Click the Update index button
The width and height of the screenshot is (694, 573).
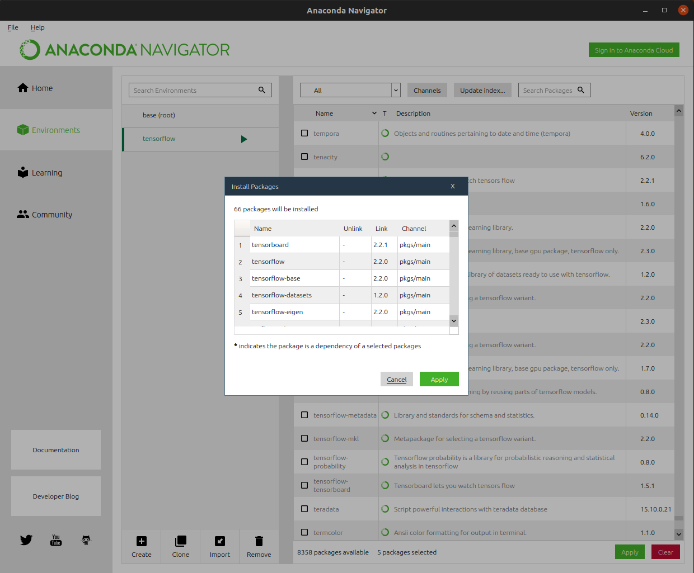point(482,90)
